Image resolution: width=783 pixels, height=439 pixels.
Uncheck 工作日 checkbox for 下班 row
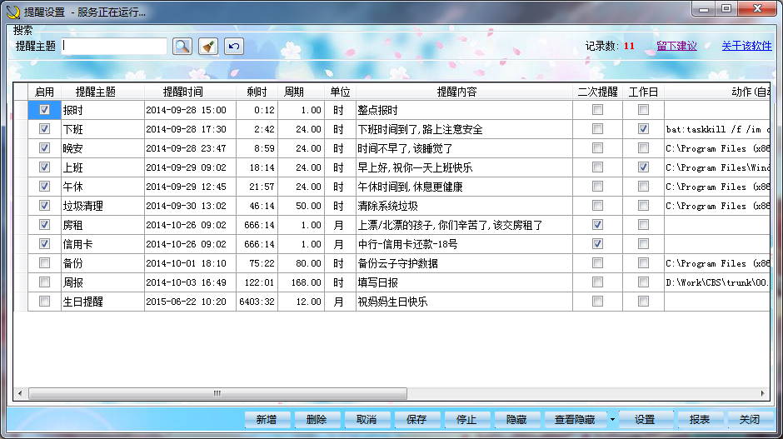(x=643, y=129)
